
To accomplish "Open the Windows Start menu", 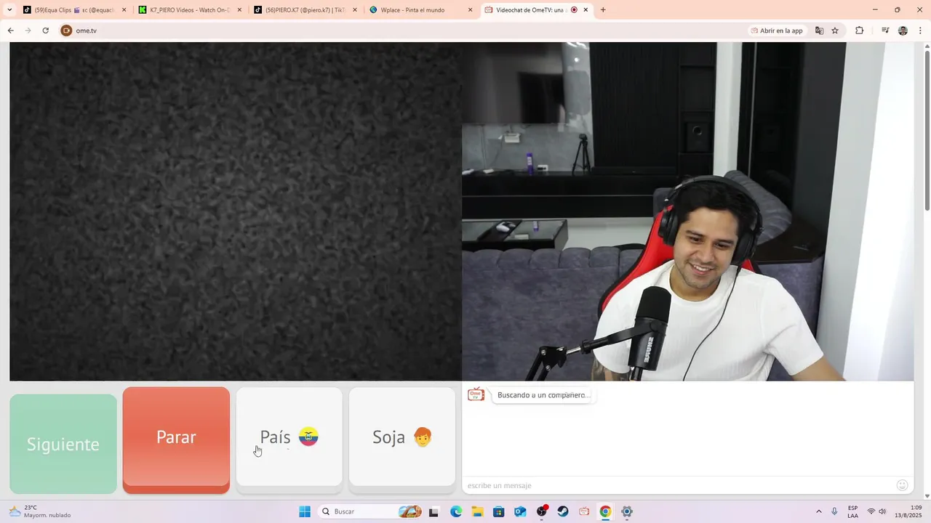I will click(x=305, y=511).
